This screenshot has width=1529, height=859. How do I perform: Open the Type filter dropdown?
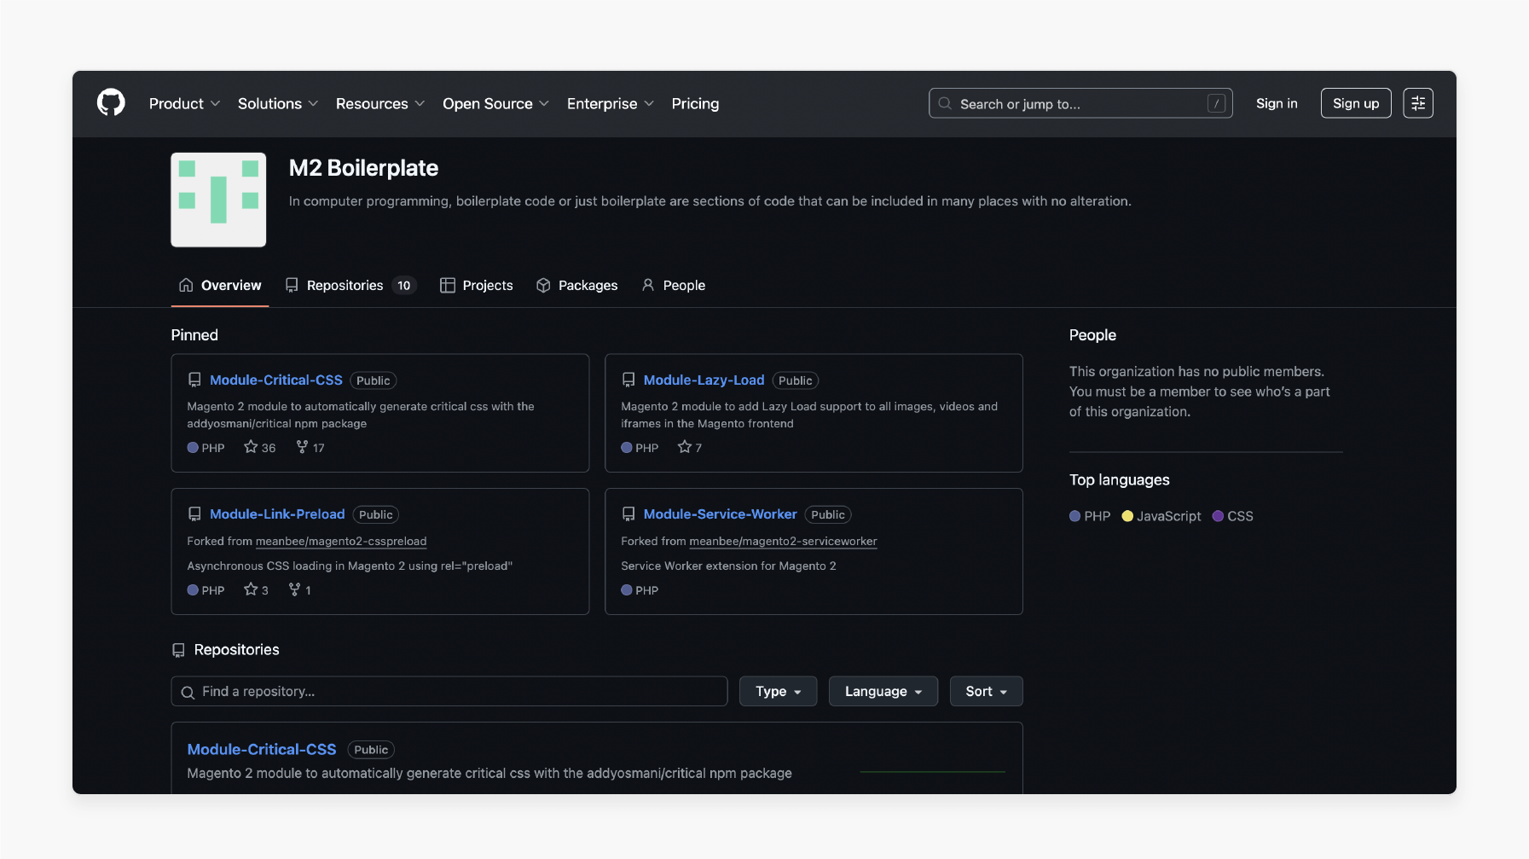pyautogui.click(x=778, y=691)
